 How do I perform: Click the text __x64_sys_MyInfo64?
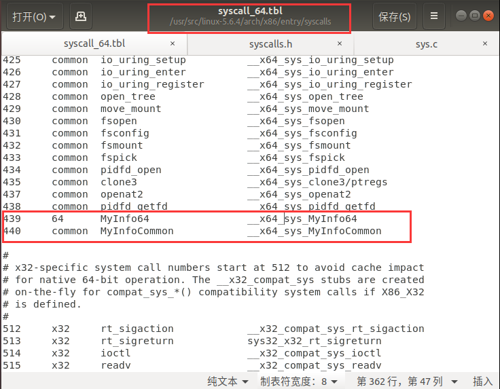pos(302,219)
